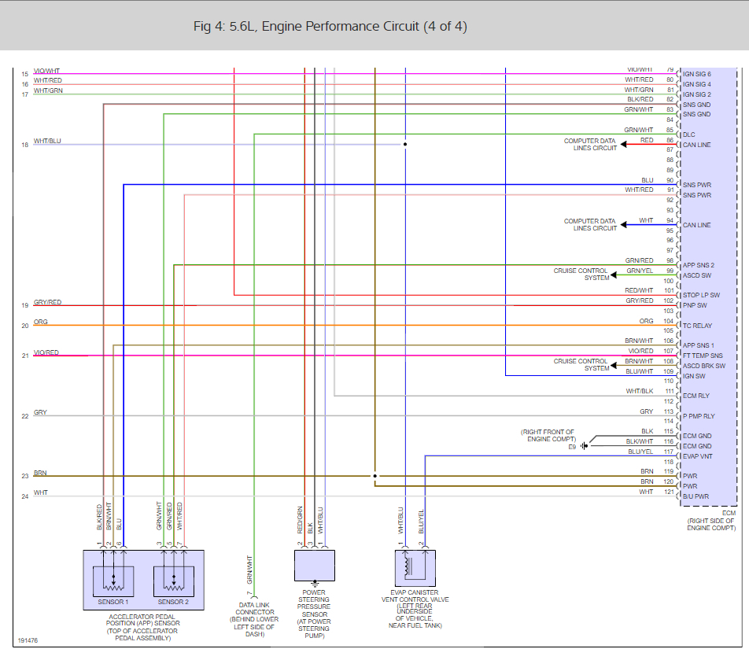Click the Right Front of Engine Compt text
The width and height of the screenshot is (749, 660).
(x=548, y=436)
